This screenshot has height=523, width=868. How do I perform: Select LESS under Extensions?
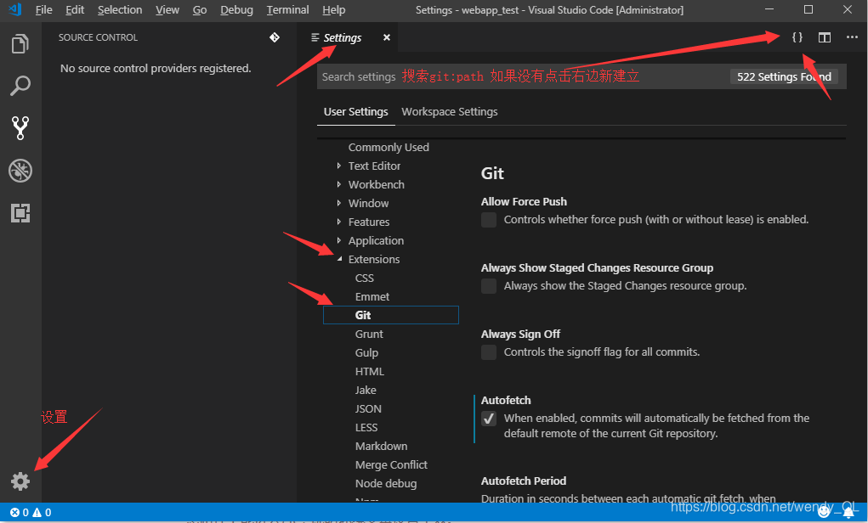[366, 427]
